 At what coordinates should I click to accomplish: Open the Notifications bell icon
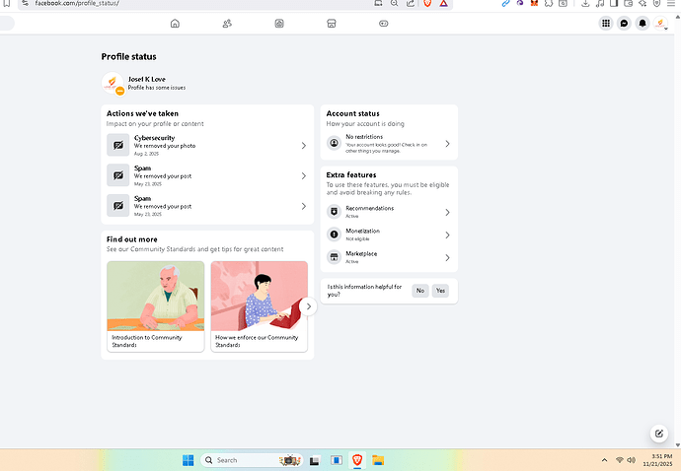pyautogui.click(x=643, y=23)
